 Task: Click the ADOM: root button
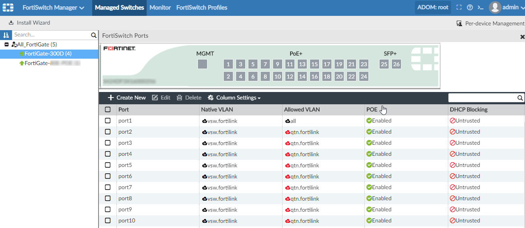433,8
